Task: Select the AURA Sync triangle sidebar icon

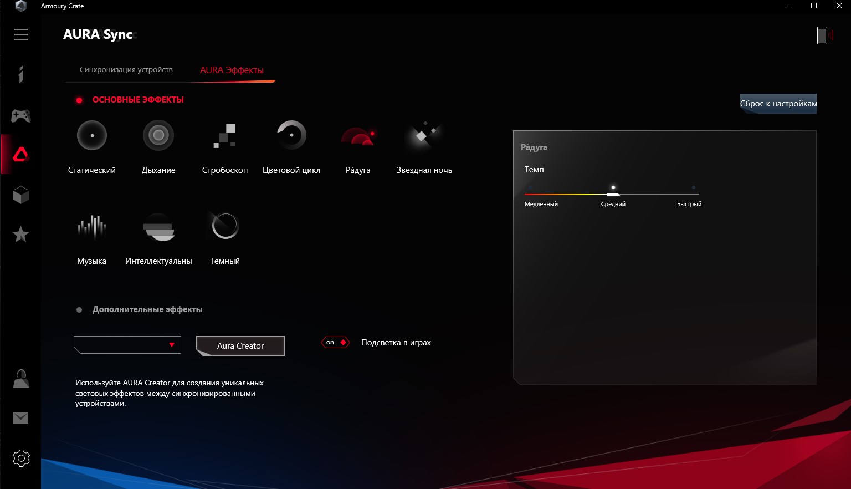Action: click(x=21, y=155)
